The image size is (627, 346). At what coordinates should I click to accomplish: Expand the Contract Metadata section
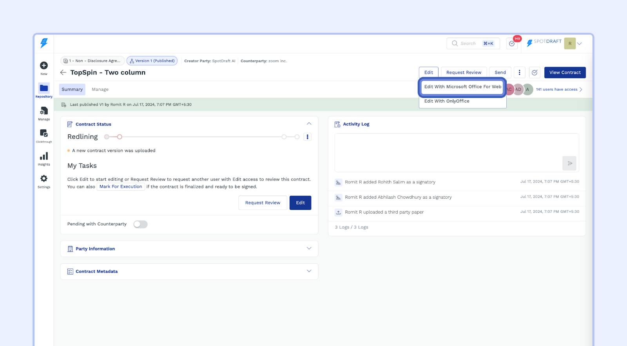[309, 271]
